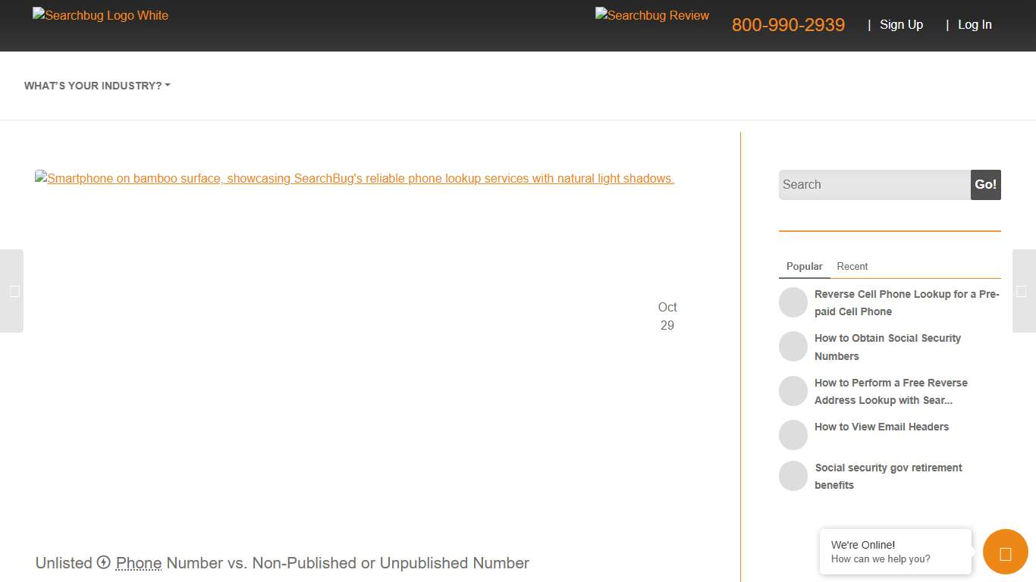Image resolution: width=1036 pixels, height=582 pixels.
Task: Open the Sign Up menu item
Action: pos(901,24)
